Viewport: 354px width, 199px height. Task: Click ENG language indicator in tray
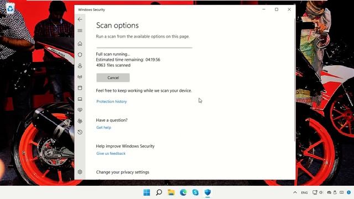[304, 193]
